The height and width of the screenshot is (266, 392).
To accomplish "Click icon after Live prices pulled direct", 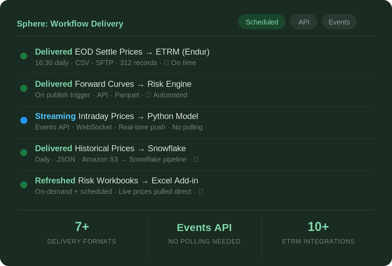I will (x=201, y=191).
